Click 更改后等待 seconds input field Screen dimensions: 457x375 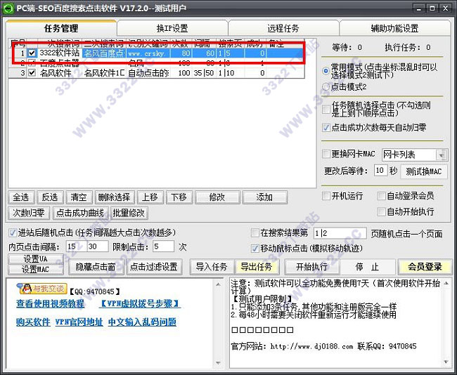coord(380,171)
